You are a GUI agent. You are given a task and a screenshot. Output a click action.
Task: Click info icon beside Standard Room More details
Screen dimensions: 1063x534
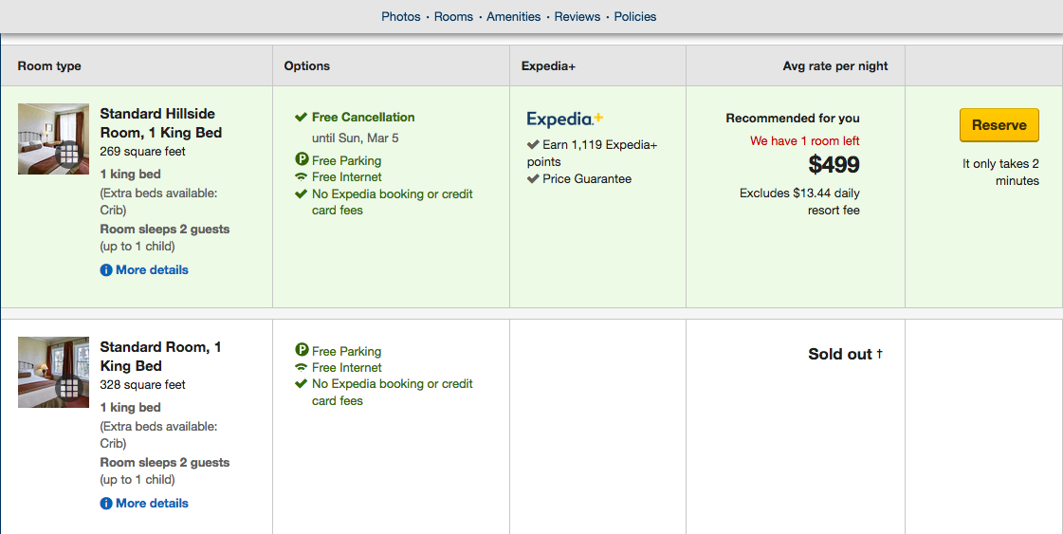click(106, 504)
